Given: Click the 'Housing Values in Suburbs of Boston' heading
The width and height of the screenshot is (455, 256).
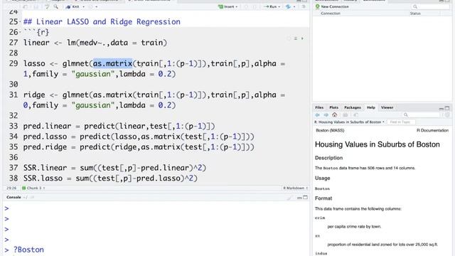Looking at the screenshot, I should coord(378,144).
